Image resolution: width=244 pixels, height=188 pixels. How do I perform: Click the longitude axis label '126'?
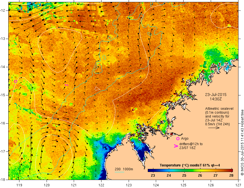(211, 185)
